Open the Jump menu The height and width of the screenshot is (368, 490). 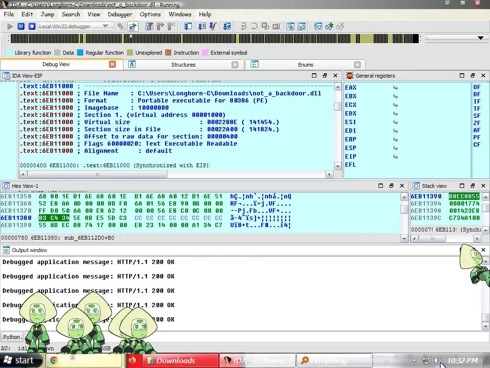tap(47, 14)
